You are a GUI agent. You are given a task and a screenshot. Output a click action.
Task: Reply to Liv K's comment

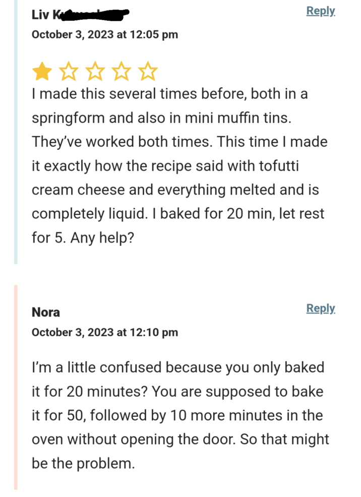[320, 11]
